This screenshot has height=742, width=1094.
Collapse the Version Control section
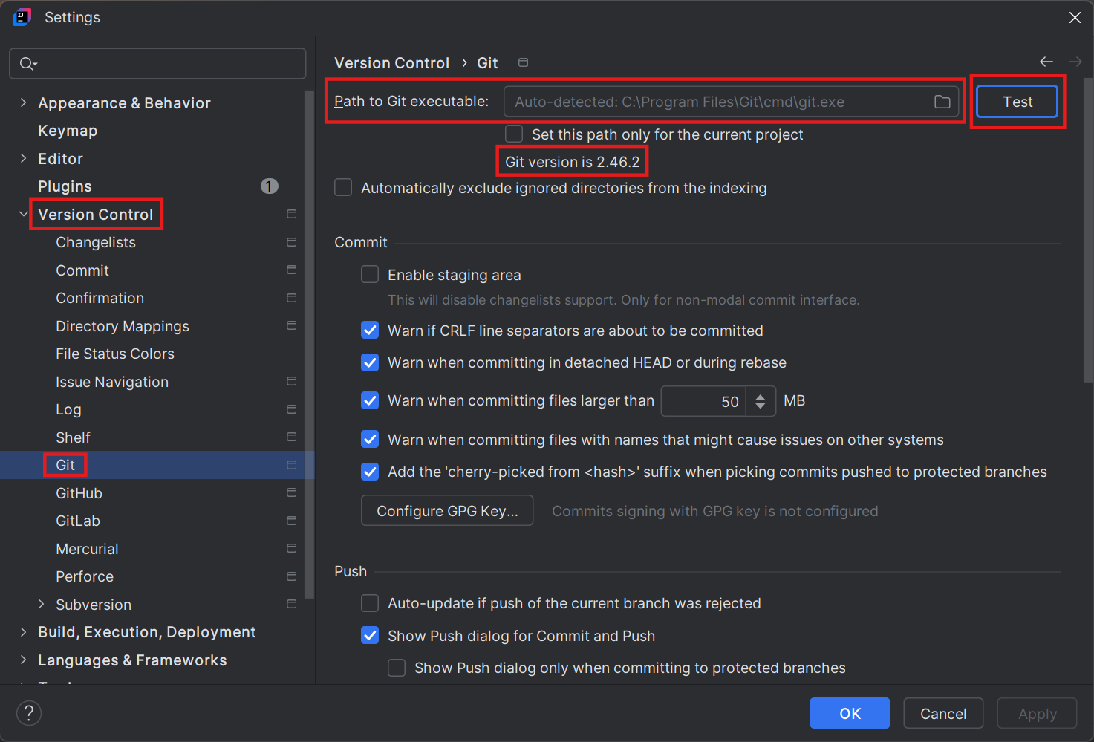tap(23, 213)
